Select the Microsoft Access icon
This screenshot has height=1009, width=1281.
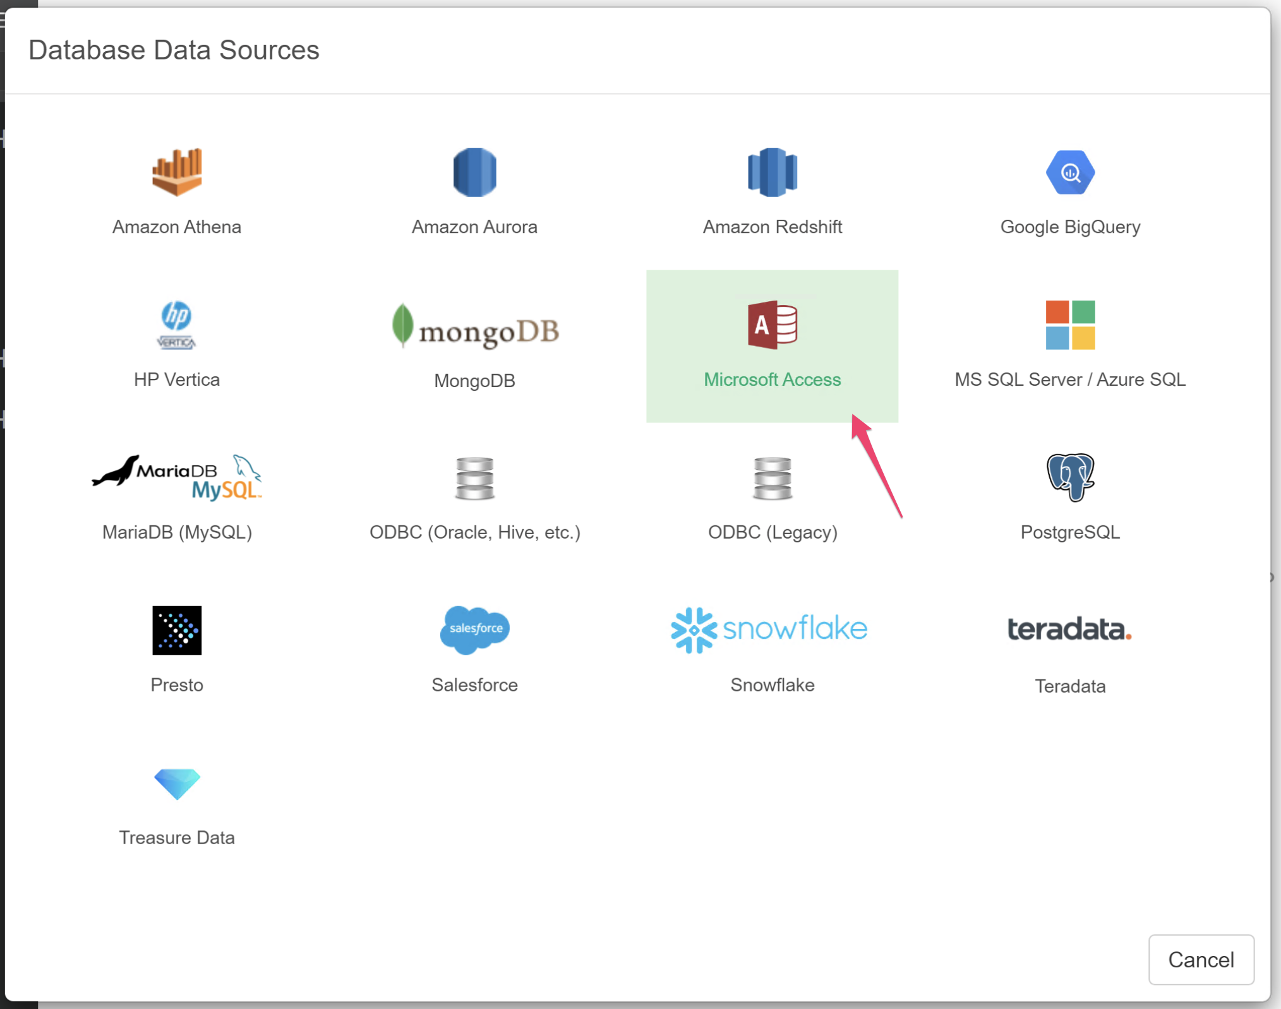[x=772, y=325]
